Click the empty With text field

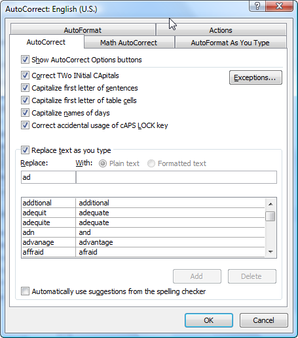[176, 177]
